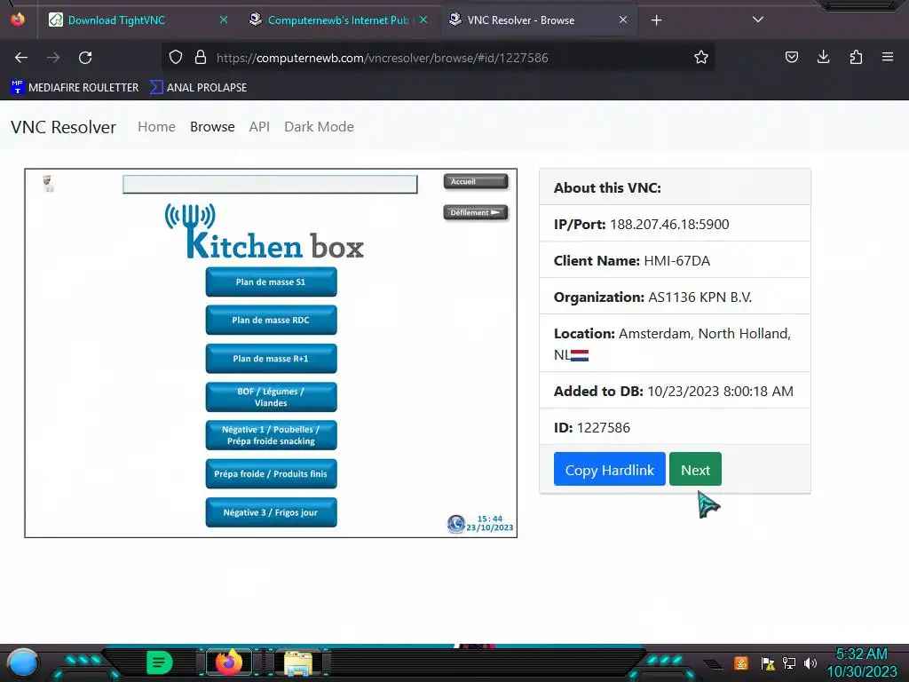The height and width of the screenshot is (682, 909).
Task: Select the VNC Resolver - Browse tab
Action: point(520,20)
